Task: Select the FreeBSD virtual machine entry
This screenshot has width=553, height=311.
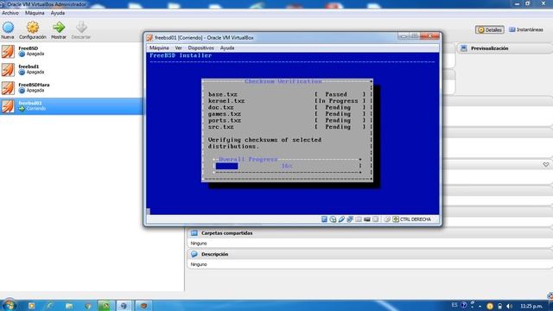Action: click(72, 52)
